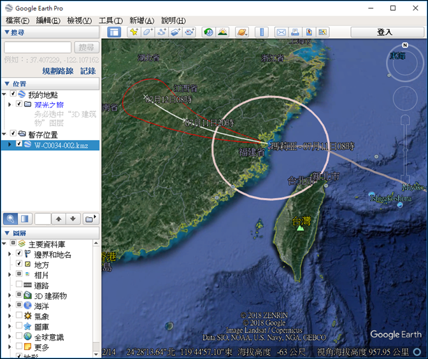The image size is (428, 359).
Task: Open the 編輯(E) menu
Action: [48, 20]
